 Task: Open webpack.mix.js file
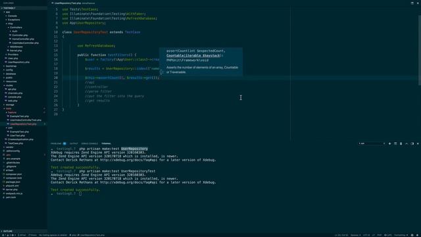14,194
